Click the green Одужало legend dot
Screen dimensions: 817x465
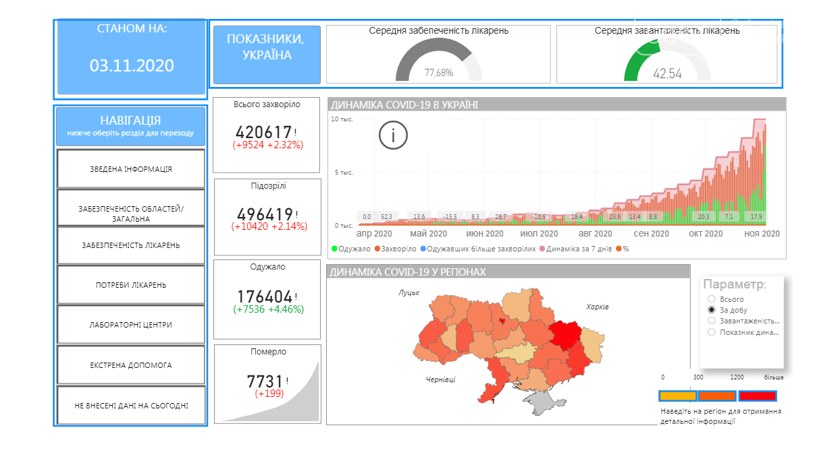pyautogui.click(x=334, y=249)
